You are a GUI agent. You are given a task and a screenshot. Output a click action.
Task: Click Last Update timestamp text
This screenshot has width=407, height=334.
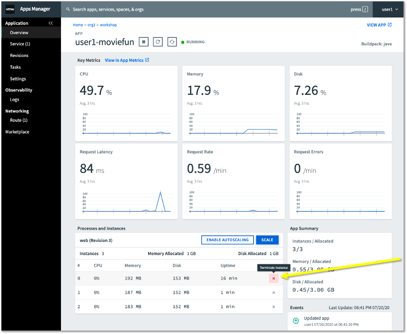pos(359,308)
